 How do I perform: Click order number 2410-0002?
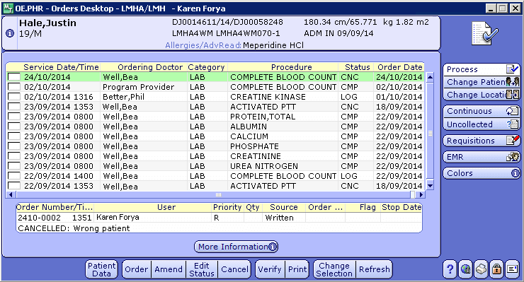coord(39,218)
